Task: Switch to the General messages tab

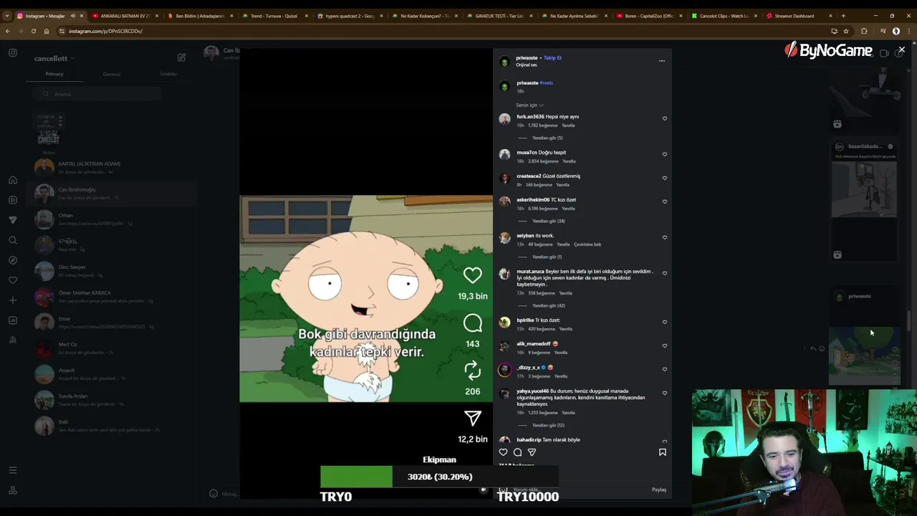Action: pyautogui.click(x=111, y=74)
